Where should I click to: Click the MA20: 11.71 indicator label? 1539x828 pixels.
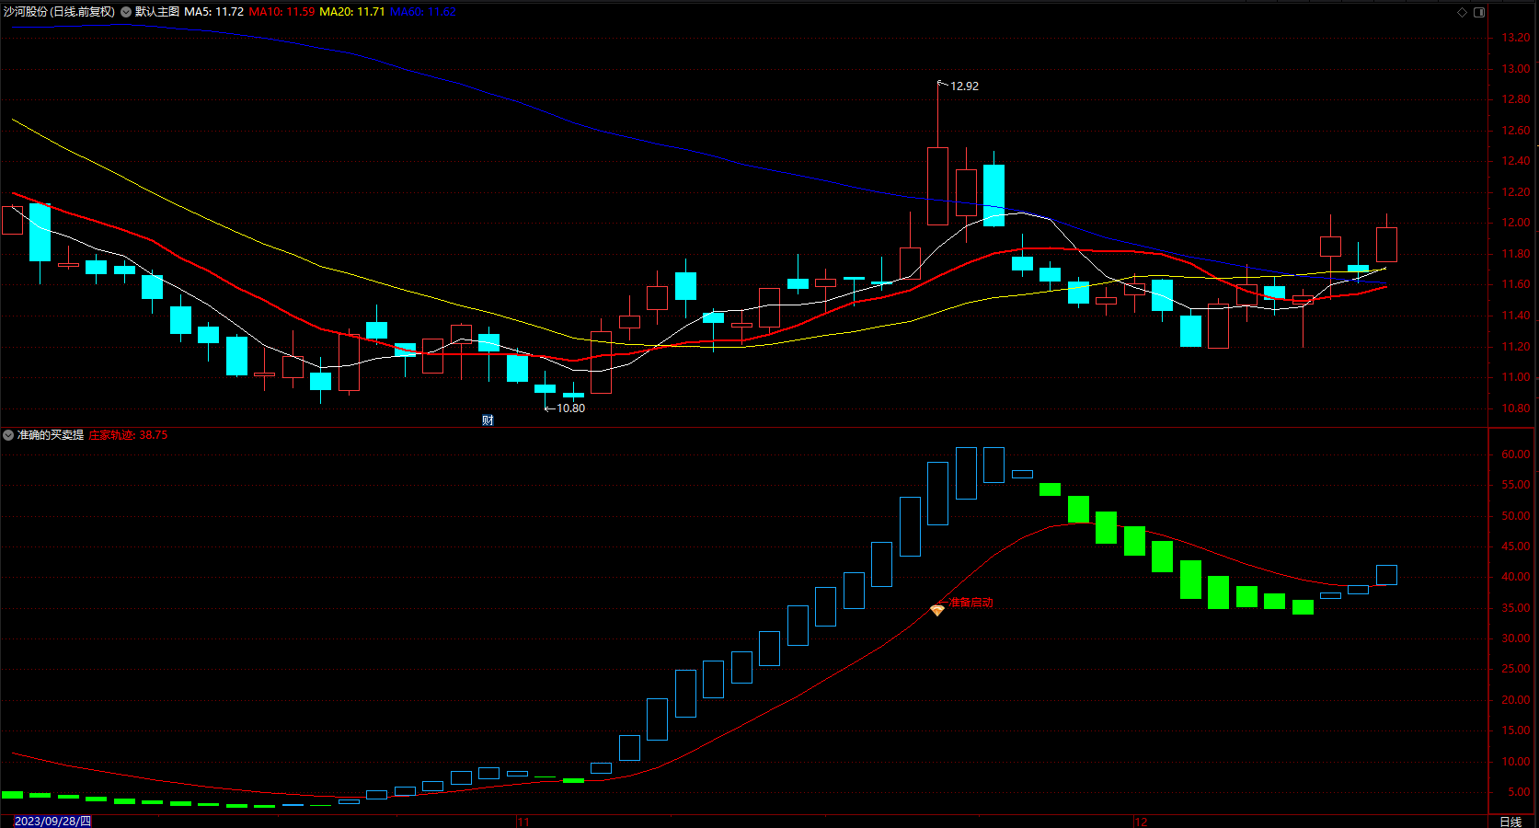[x=352, y=12]
